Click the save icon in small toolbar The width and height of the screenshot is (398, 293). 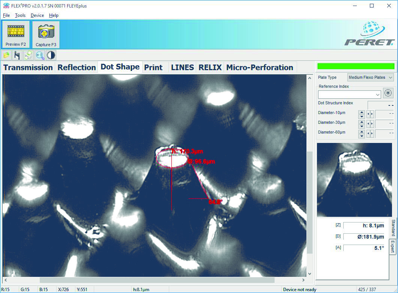[17, 56]
